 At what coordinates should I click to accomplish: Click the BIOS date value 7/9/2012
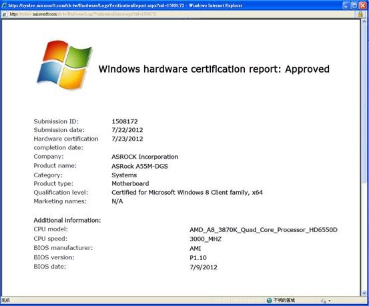[x=204, y=267]
